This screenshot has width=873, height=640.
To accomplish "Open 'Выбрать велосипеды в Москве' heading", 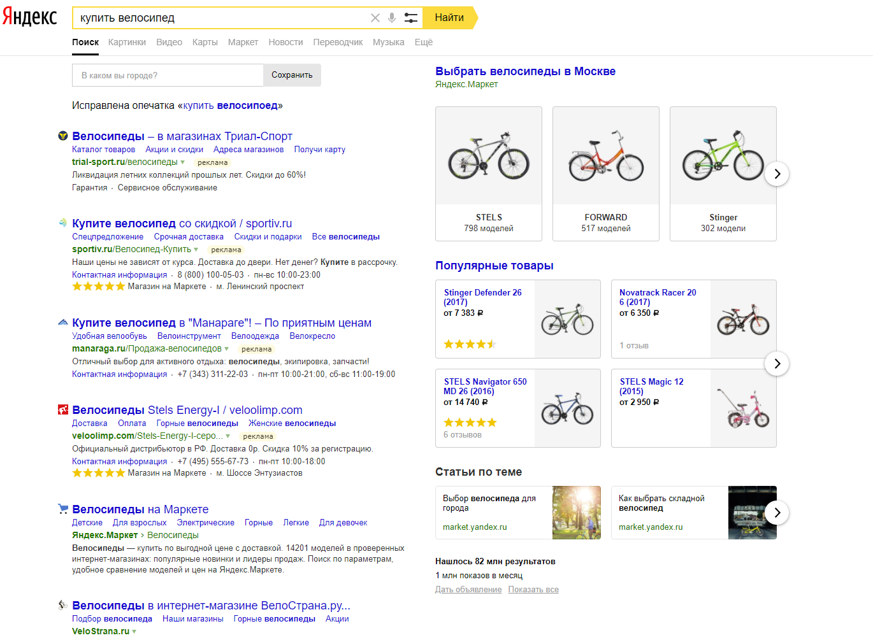I will (x=526, y=71).
